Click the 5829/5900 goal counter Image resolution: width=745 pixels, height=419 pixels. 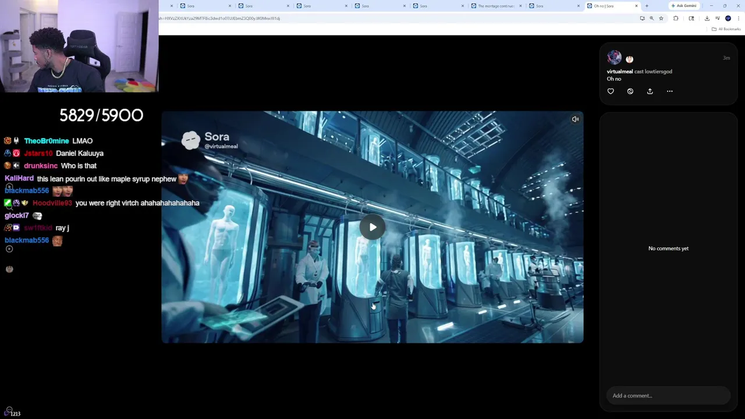[x=101, y=115]
